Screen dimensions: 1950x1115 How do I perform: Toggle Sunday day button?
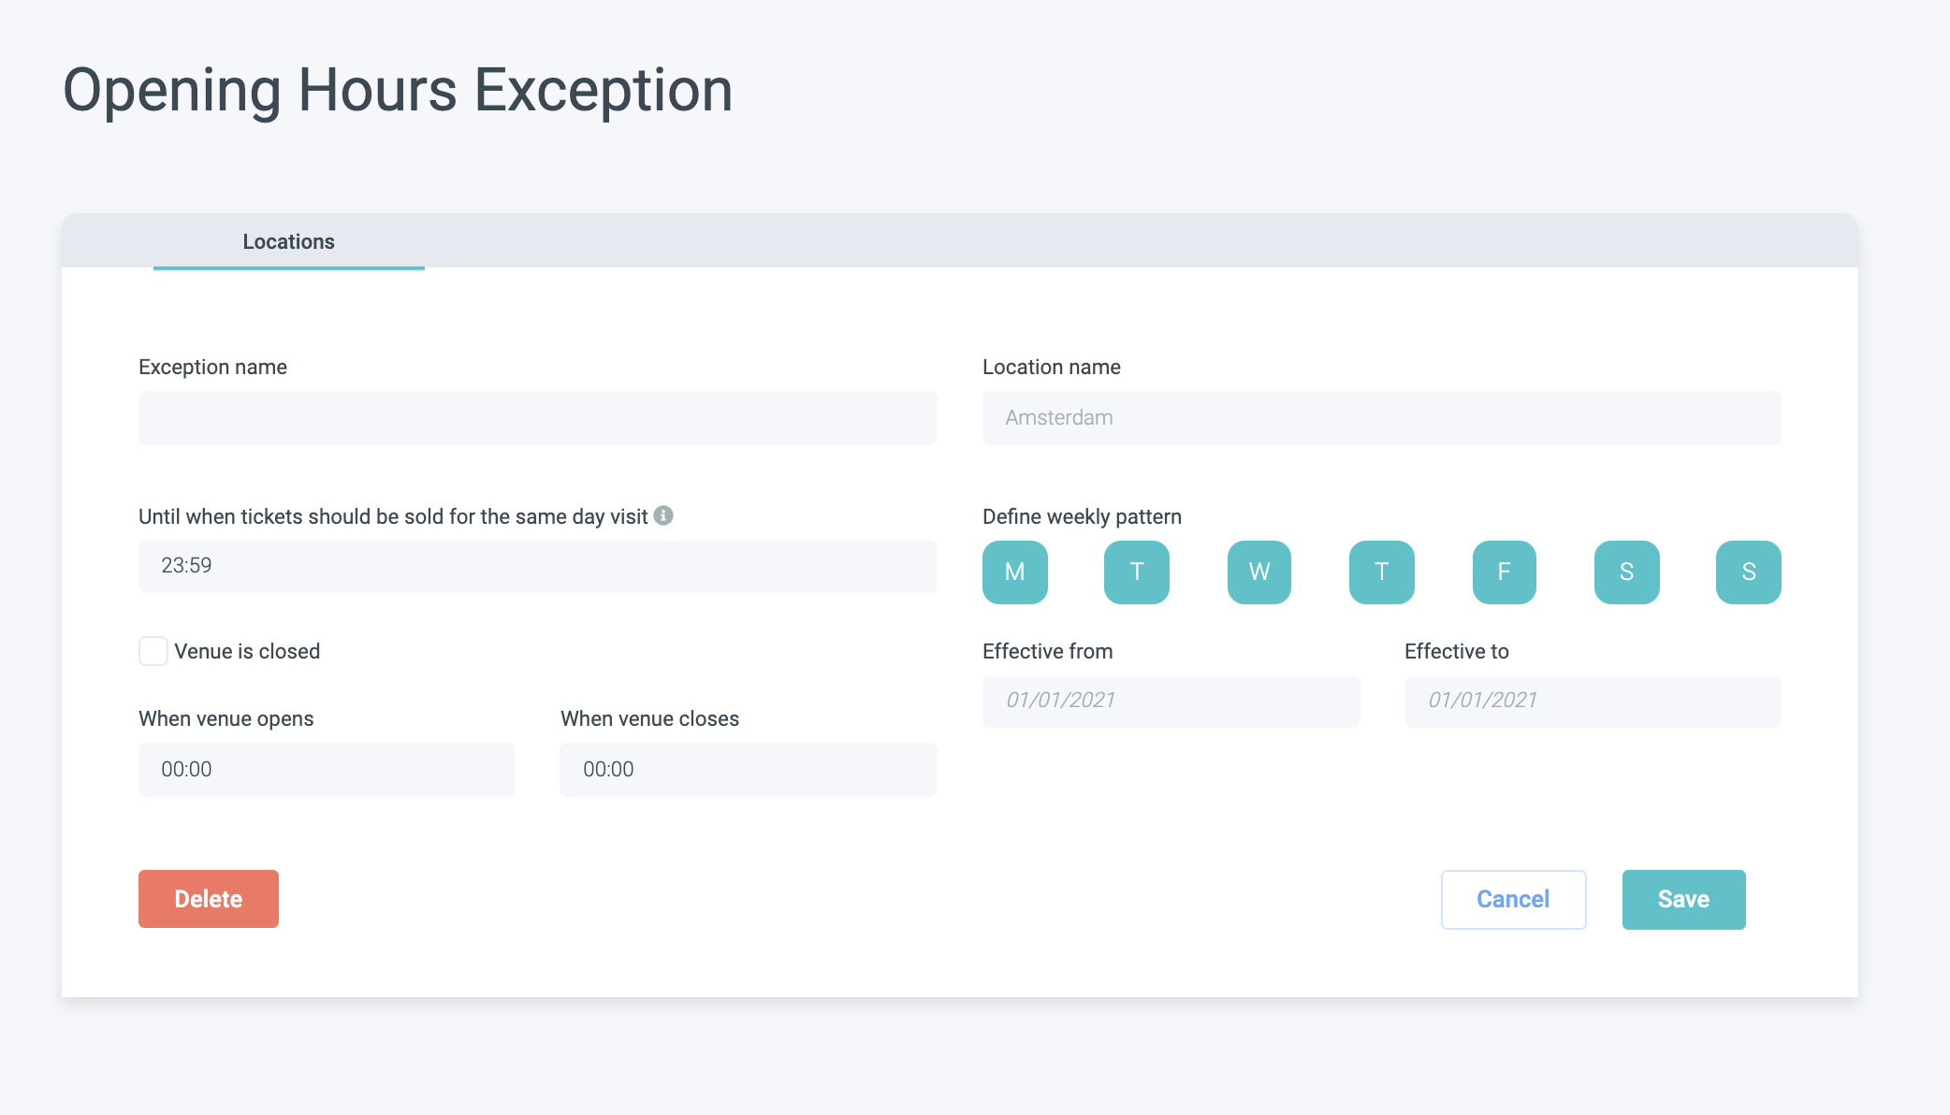[x=1748, y=572]
